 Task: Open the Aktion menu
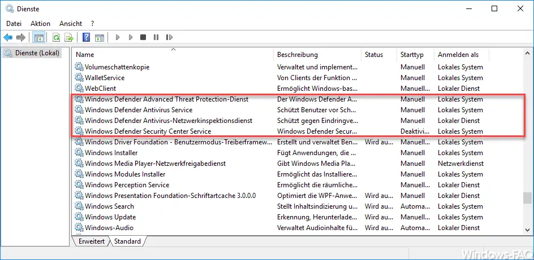click(40, 24)
